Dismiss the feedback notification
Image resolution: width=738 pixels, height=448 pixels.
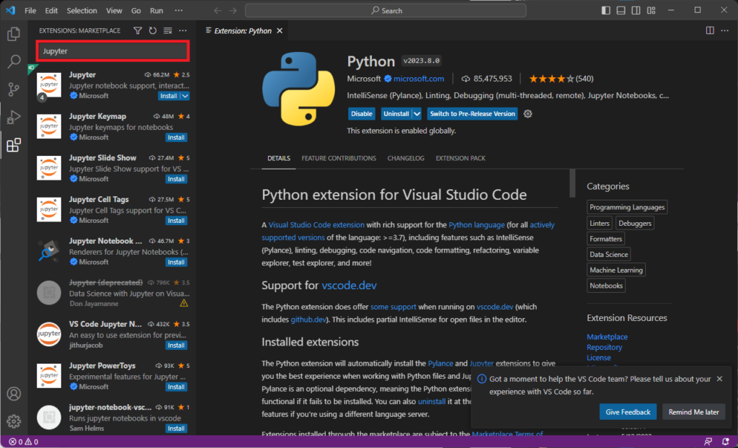click(719, 379)
